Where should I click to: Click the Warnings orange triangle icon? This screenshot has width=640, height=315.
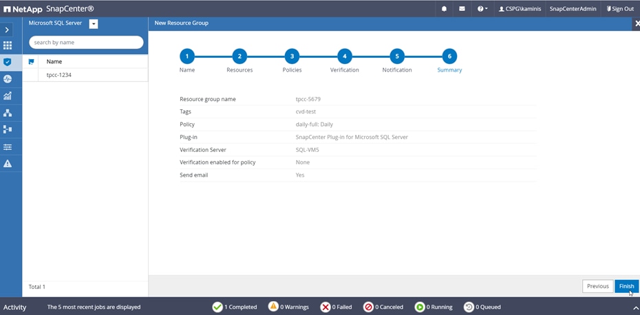pos(273,307)
